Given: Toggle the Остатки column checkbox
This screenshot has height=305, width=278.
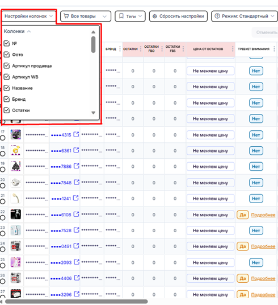Looking at the screenshot, I should click(x=7, y=110).
